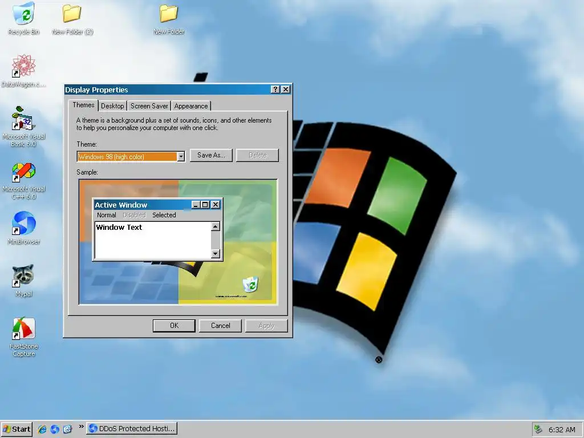Click the Window Text sample area
This screenshot has width=584, height=438.
pos(153,240)
